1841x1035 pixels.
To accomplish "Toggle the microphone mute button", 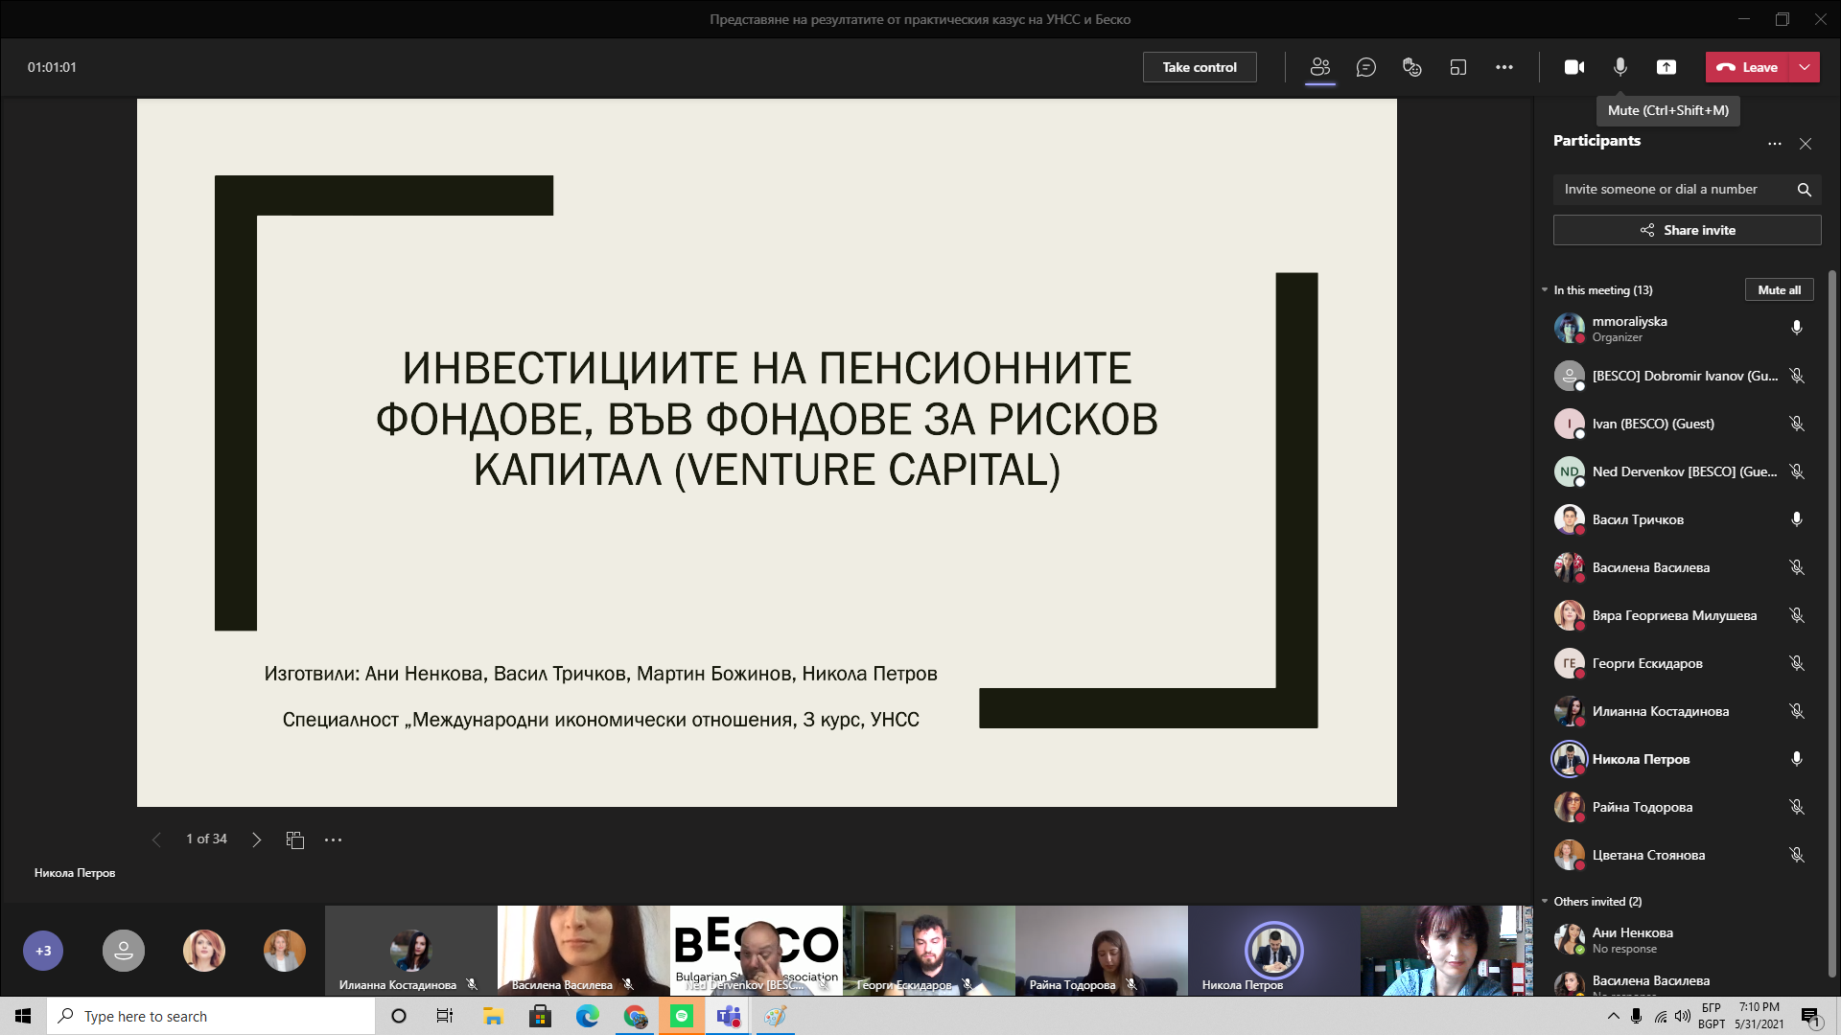I will click(1620, 67).
